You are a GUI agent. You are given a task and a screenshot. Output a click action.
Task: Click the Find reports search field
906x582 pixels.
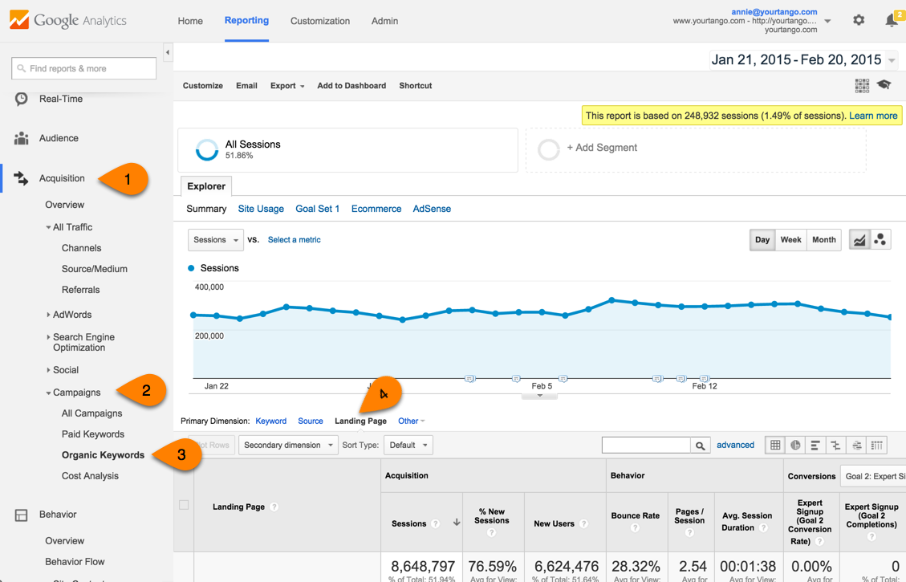coord(84,69)
